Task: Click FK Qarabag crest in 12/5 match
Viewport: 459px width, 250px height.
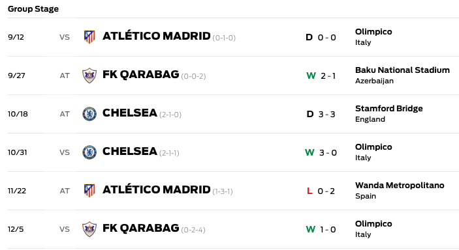Action: click(x=89, y=229)
